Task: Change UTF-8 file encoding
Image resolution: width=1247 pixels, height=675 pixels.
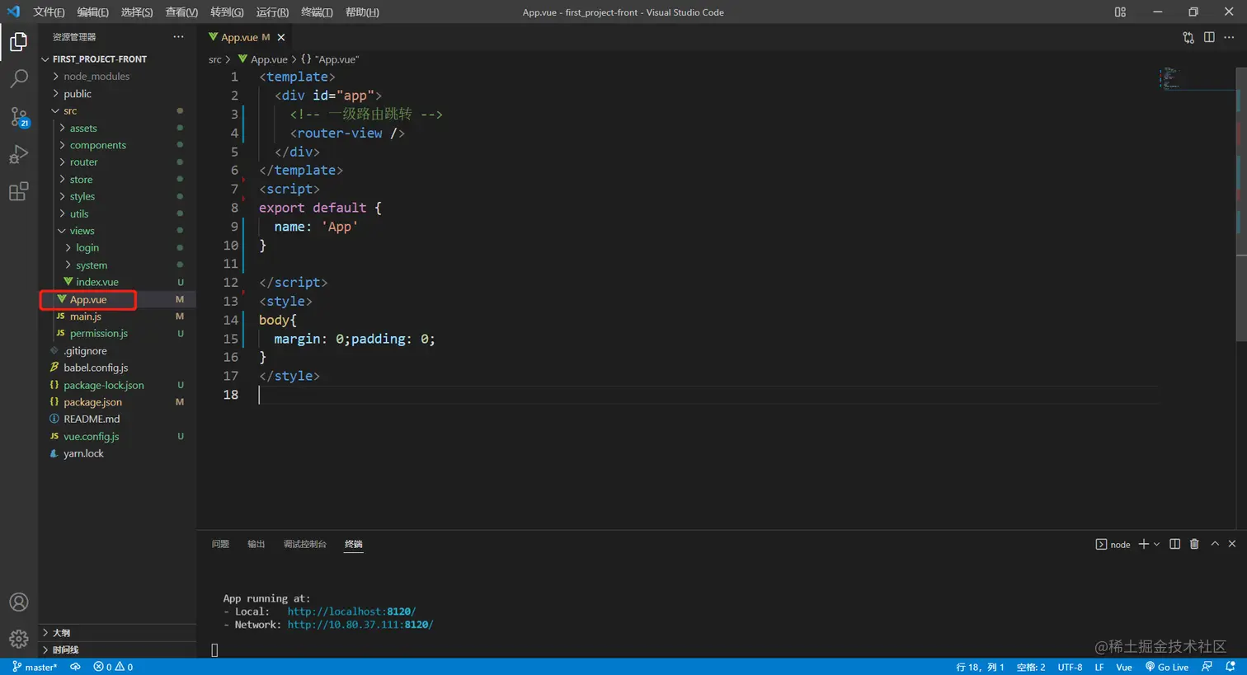Action: click(1070, 667)
